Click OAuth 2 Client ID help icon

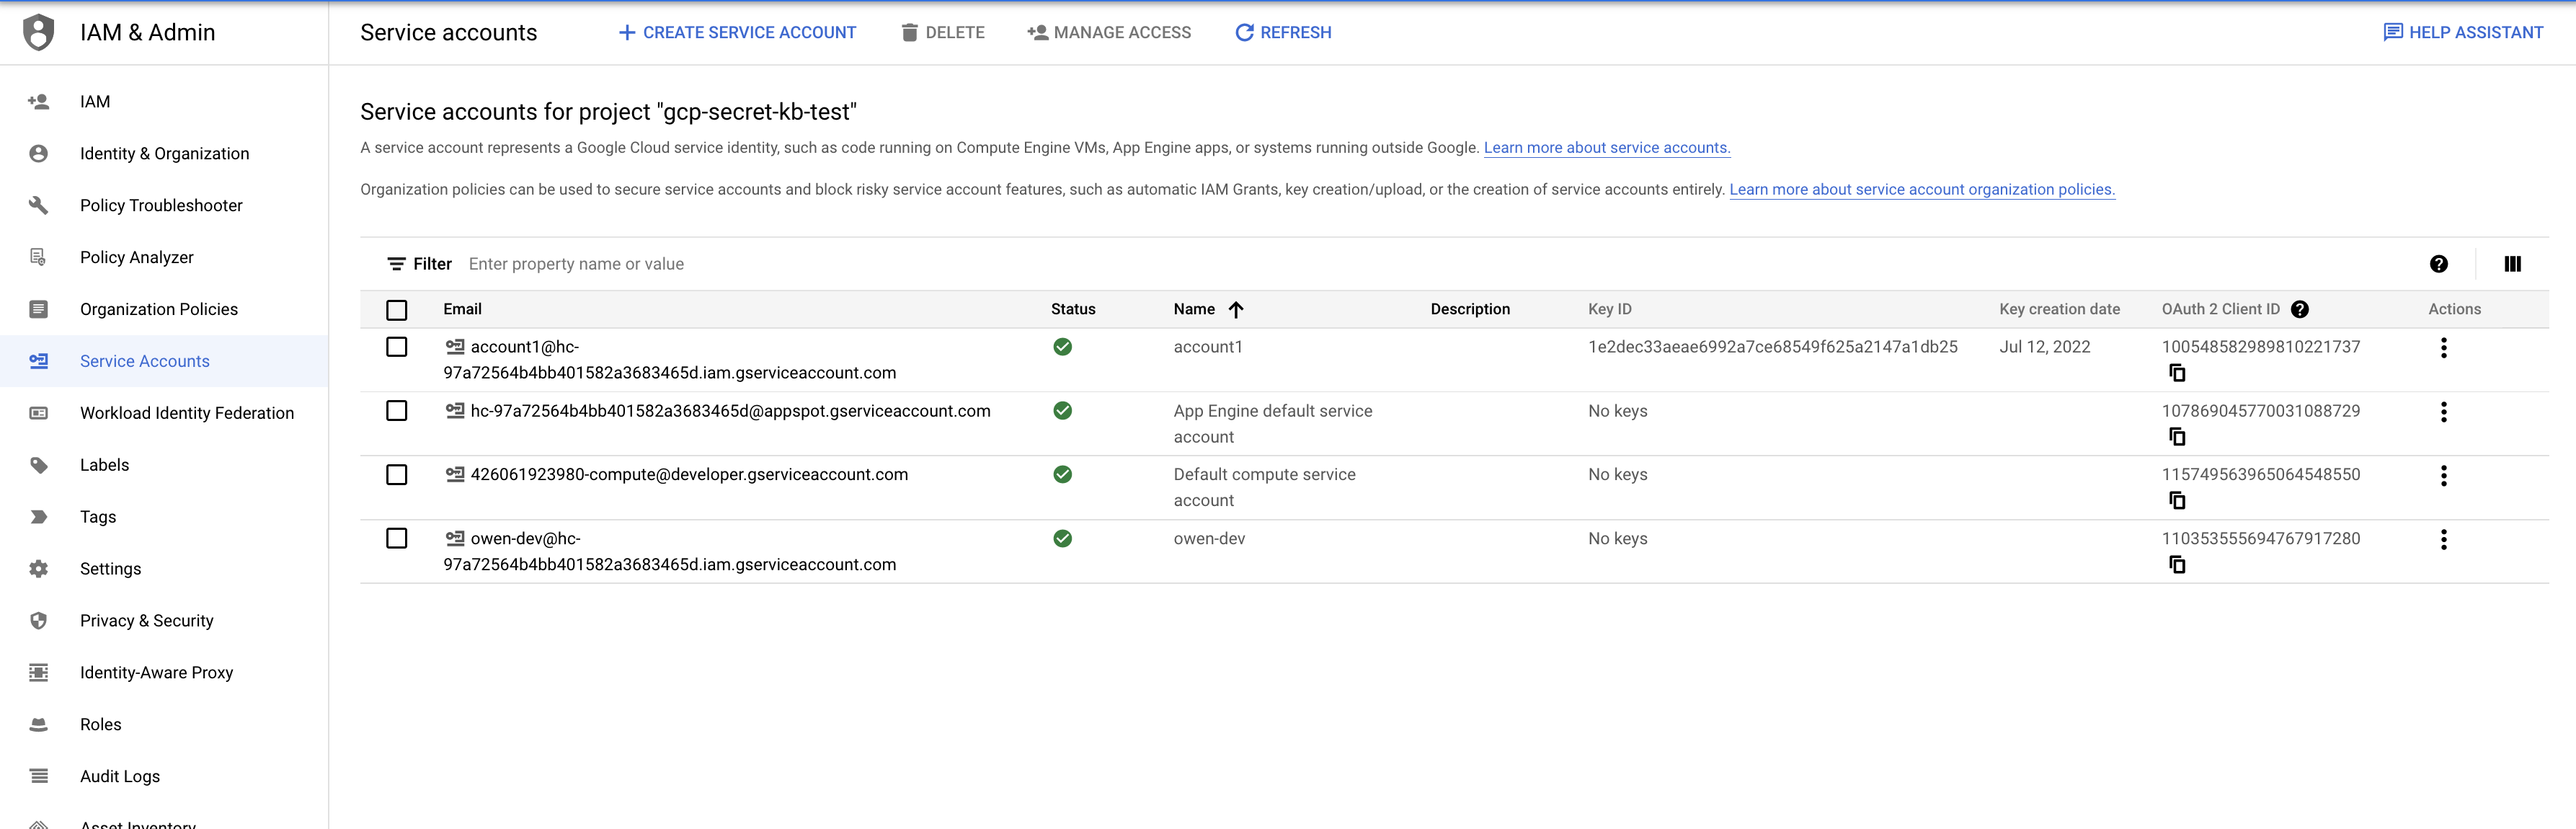click(x=2300, y=309)
